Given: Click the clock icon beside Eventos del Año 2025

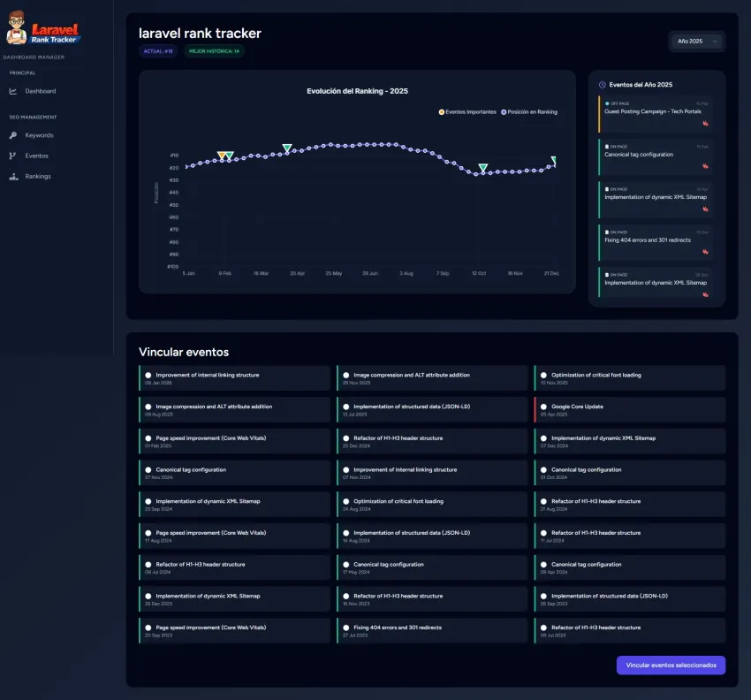Looking at the screenshot, I should click(603, 84).
